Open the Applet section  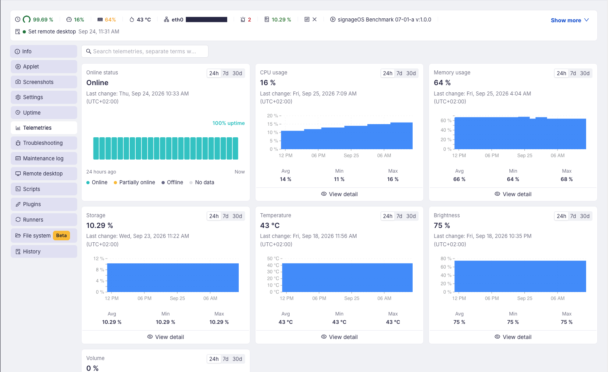(44, 66)
